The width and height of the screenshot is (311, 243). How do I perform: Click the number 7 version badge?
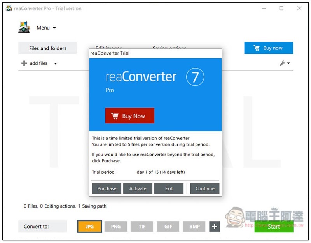coord(195,77)
